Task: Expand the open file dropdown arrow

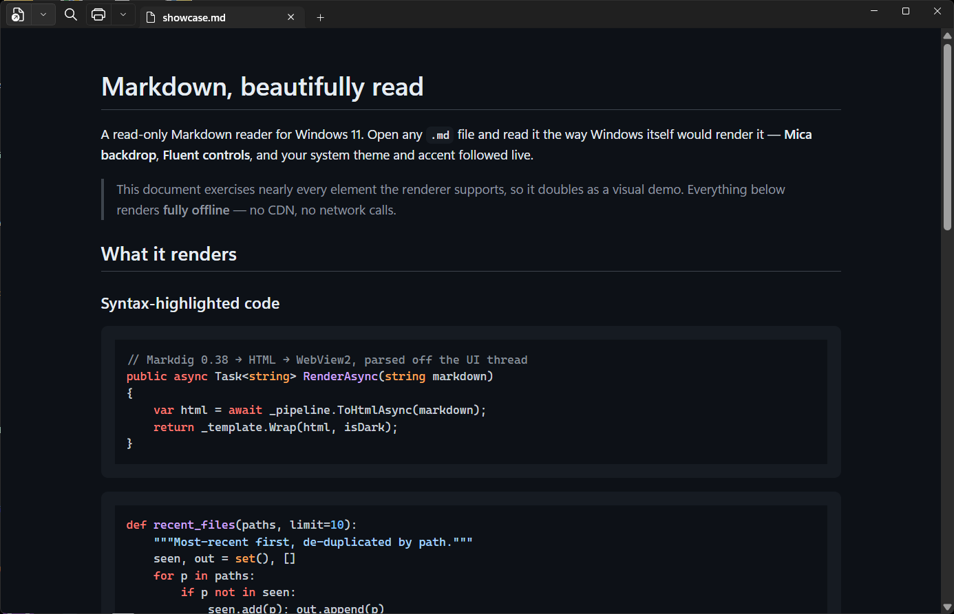Action: click(x=43, y=14)
